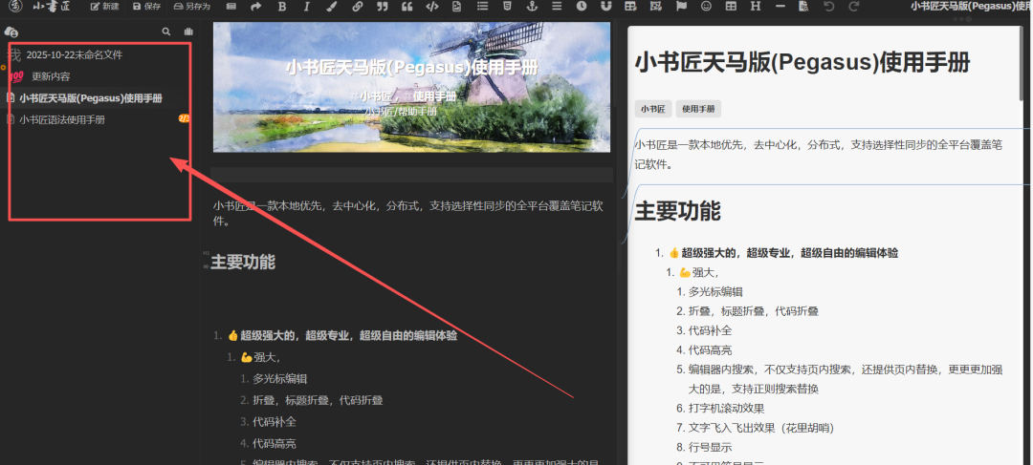This screenshot has width=1033, height=465.
Task: Click the 使用手册 tag chip in the preview
Action: coord(698,109)
